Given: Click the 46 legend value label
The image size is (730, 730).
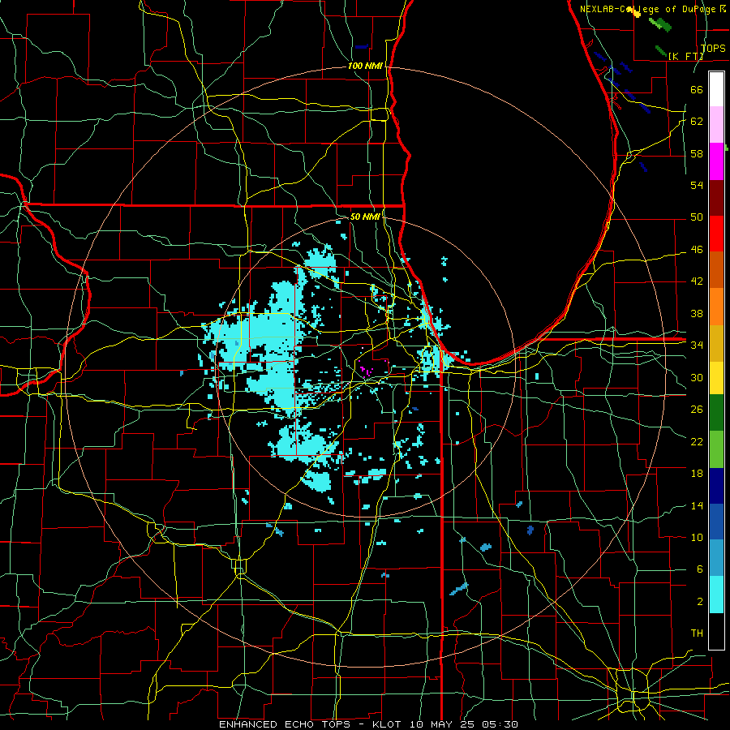Looking at the screenshot, I should point(697,250).
